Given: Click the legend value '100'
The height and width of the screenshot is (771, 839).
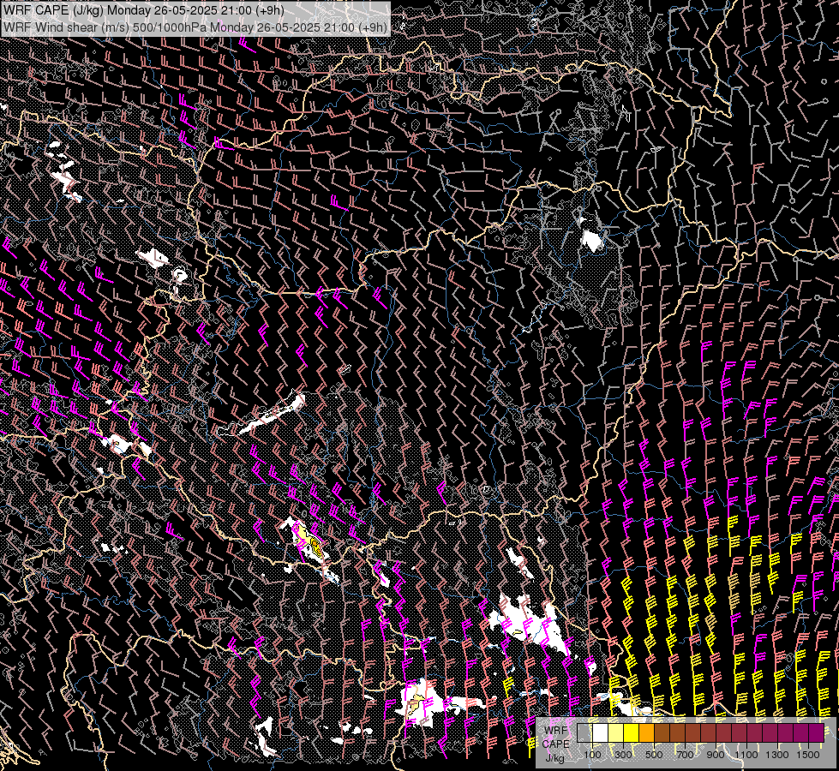Looking at the screenshot, I should [x=592, y=755].
